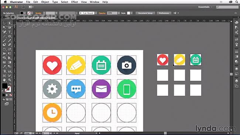Image resolution: width=240 pixels, height=135 pixels.
Task: Select the Pencil tool
Action: click(x=10, y=41)
